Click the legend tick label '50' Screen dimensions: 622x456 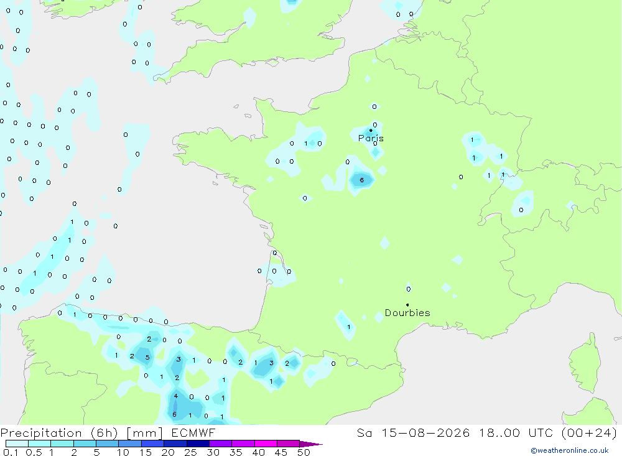point(304,452)
